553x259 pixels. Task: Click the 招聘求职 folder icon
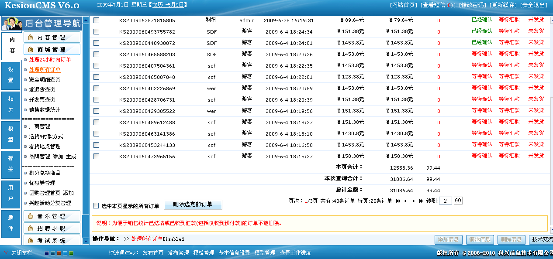pos(31,228)
